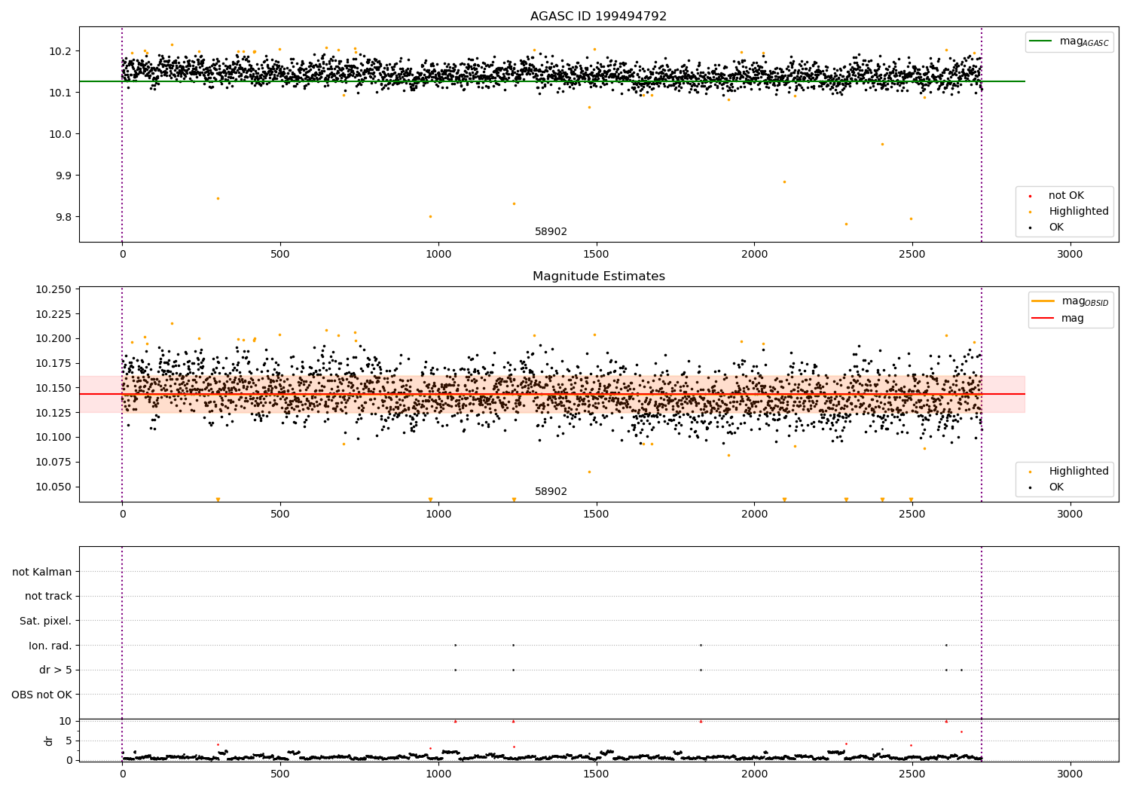The width and height of the screenshot is (1130, 791).
Task: Select the orange mag OBSID legend entry
Action: pyautogui.click(x=1070, y=301)
